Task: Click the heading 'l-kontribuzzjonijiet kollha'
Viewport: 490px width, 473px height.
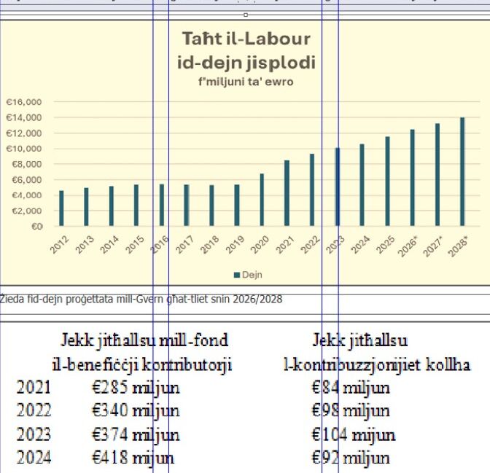Action: click(x=376, y=364)
